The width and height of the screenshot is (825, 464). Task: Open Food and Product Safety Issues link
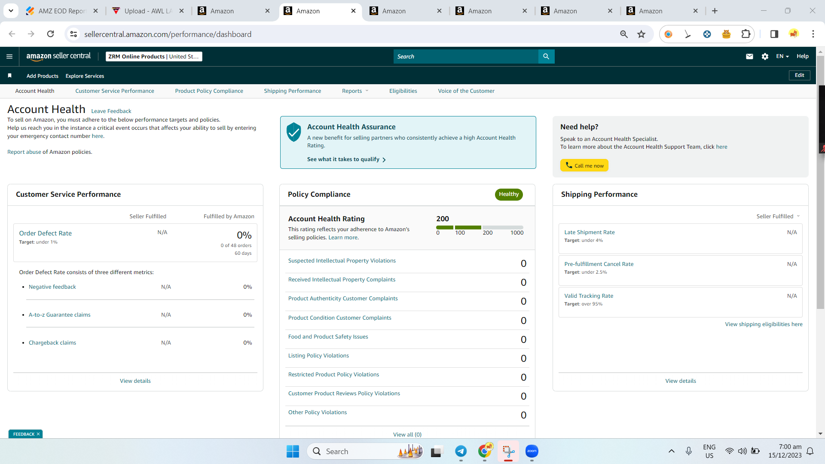[x=328, y=337]
